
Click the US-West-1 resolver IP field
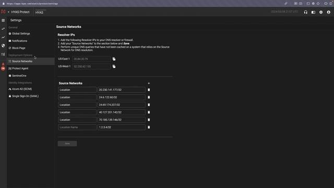point(91,66)
